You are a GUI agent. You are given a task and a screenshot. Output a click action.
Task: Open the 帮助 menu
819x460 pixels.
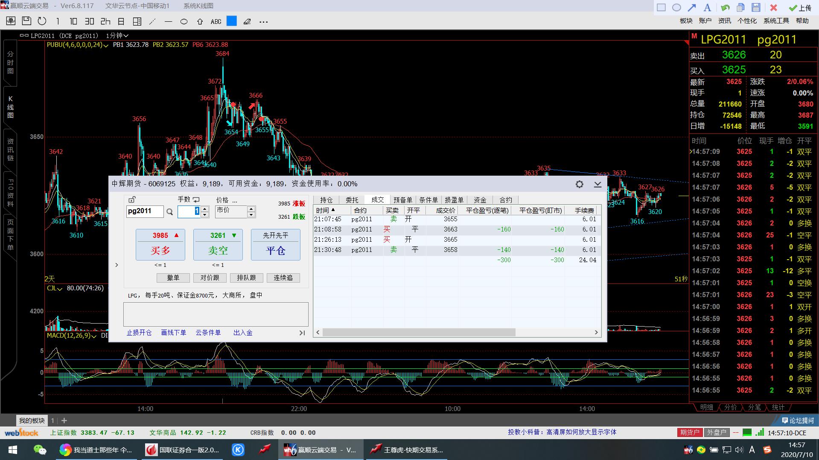pyautogui.click(x=802, y=20)
